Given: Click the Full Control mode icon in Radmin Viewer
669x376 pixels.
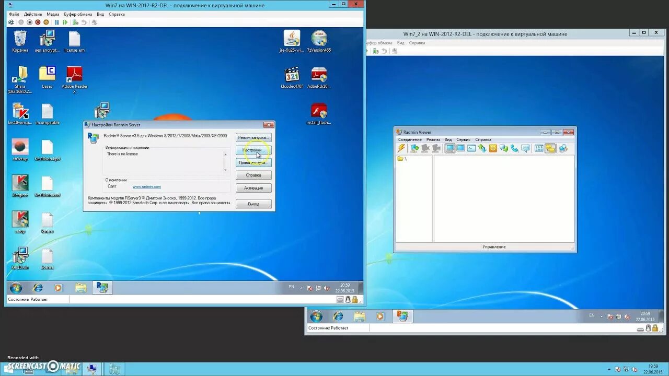Looking at the screenshot, I should [449, 148].
